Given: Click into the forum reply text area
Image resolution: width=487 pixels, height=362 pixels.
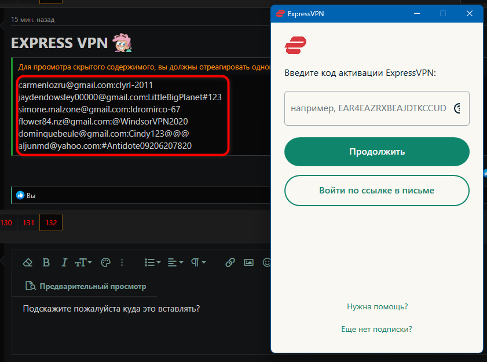Looking at the screenshot, I should pos(141,325).
